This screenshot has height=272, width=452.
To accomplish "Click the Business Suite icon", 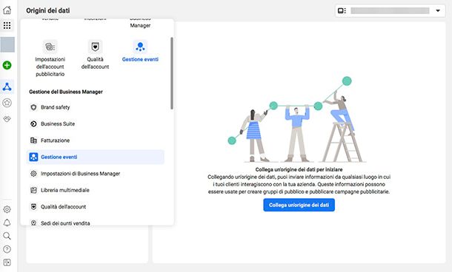I will (33, 124).
